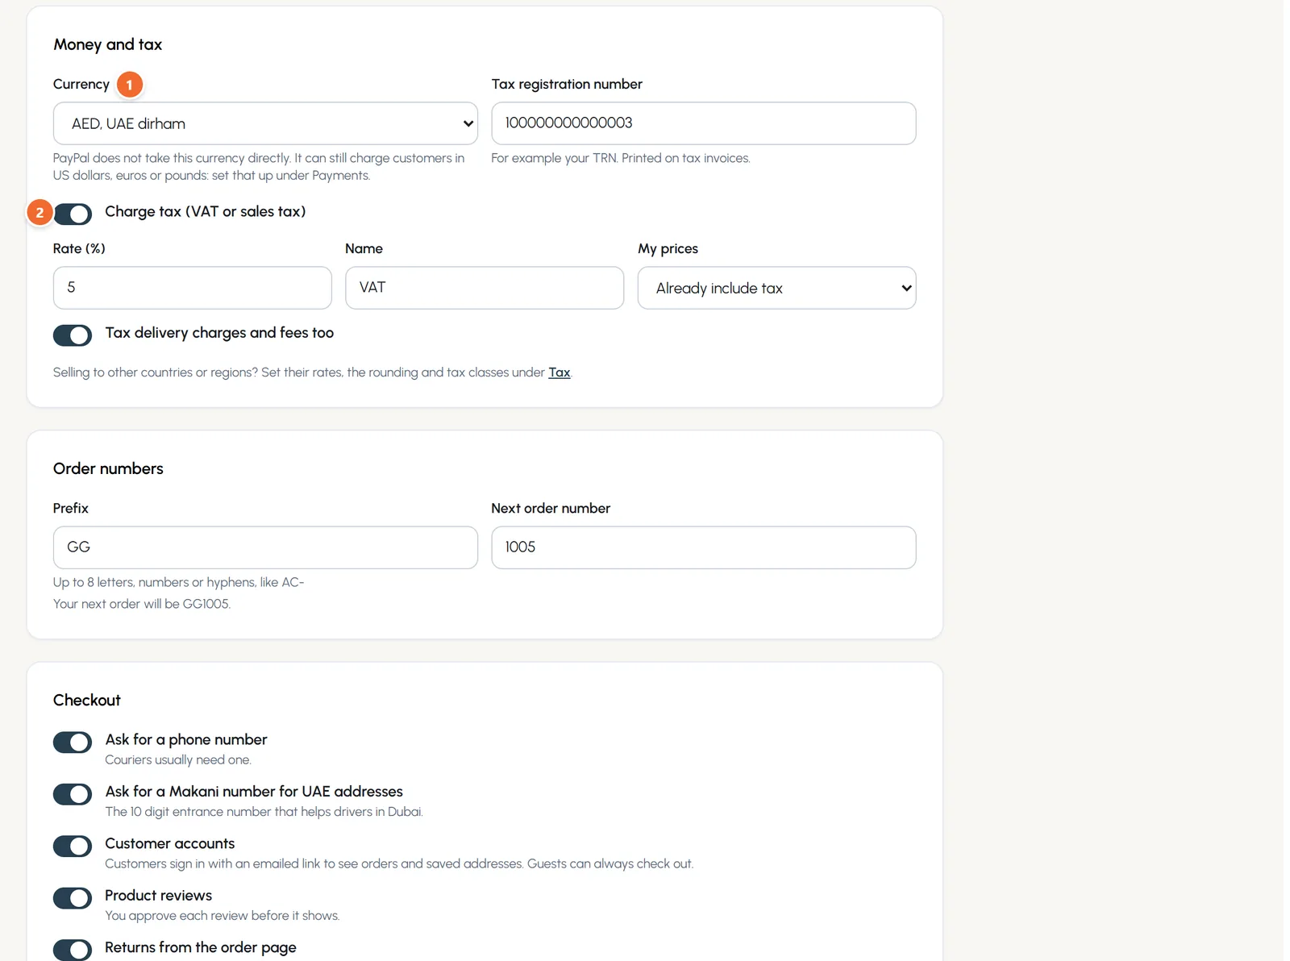The height and width of the screenshot is (961, 1290).
Task: Click the PayPal currency note text
Action: click(x=259, y=167)
